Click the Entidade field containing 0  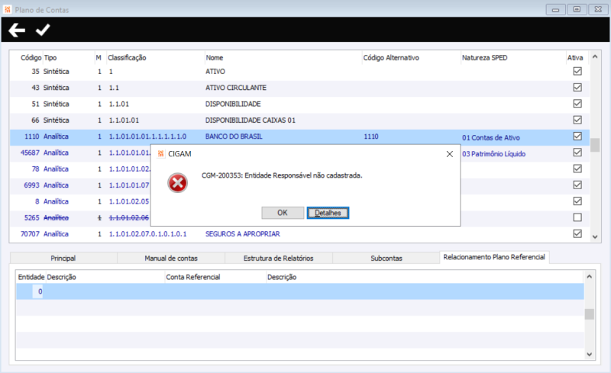pyautogui.click(x=37, y=291)
